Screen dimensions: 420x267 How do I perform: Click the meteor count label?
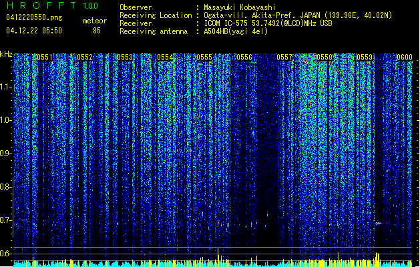pyautogui.click(x=95, y=21)
